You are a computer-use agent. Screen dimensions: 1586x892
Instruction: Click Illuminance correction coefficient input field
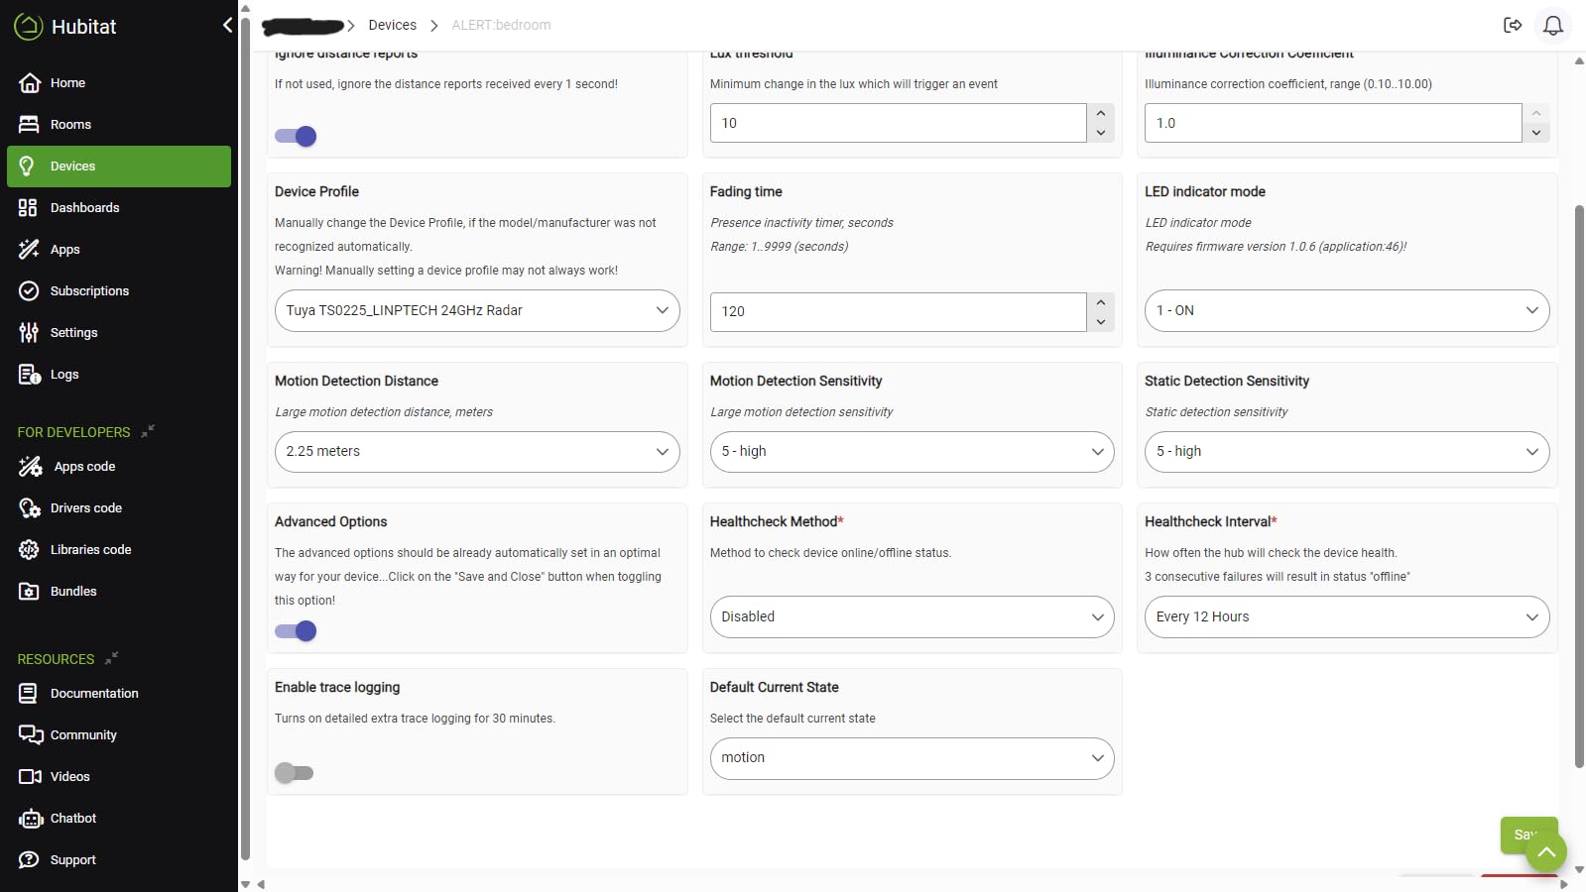(1333, 123)
